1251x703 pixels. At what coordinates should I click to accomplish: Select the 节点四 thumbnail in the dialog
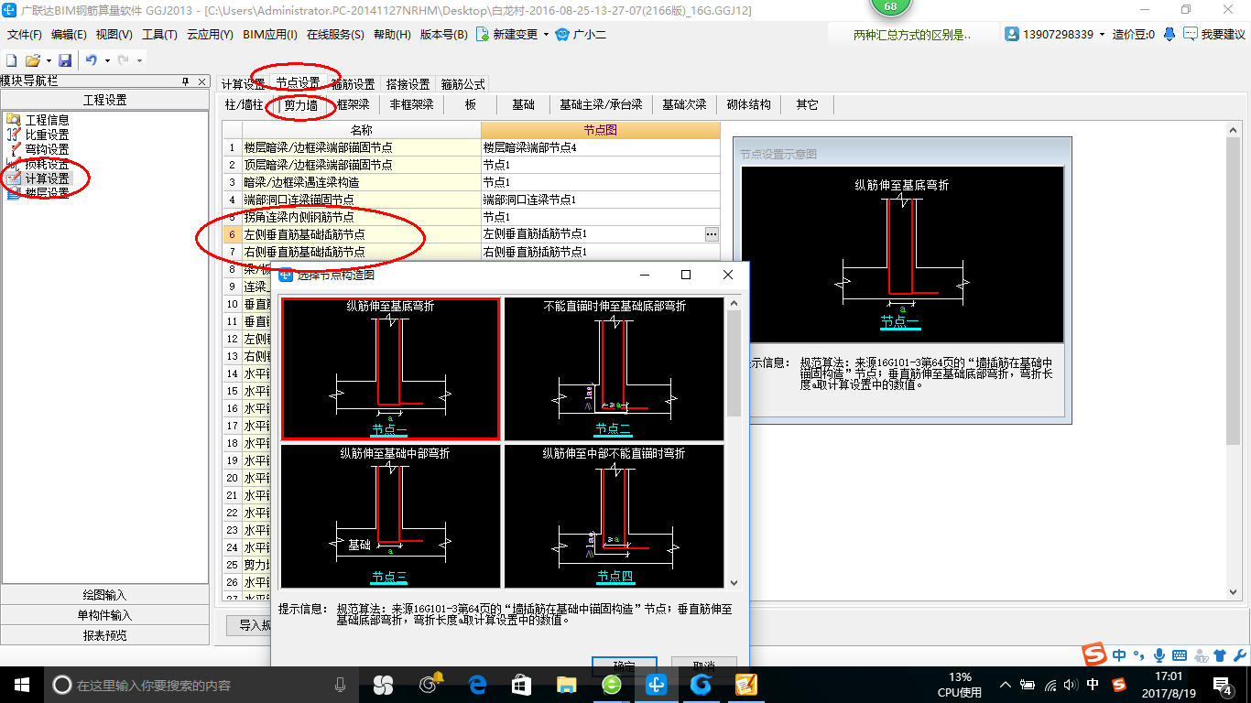614,516
